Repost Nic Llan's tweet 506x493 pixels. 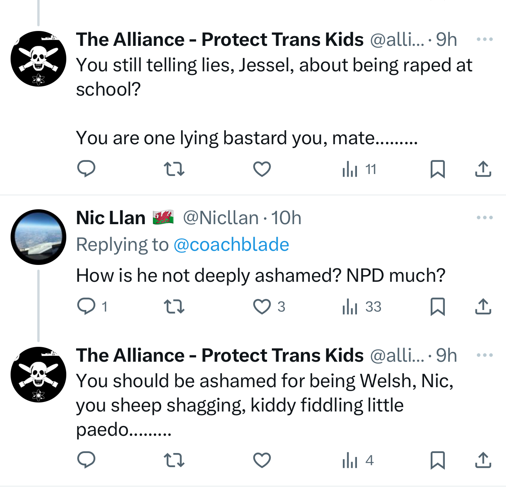[x=174, y=306]
